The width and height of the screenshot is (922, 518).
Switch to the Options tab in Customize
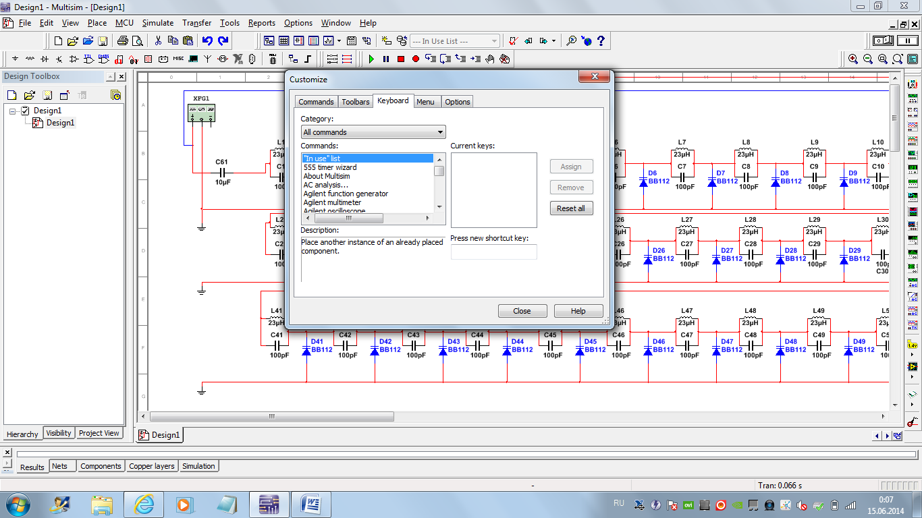click(x=457, y=102)
